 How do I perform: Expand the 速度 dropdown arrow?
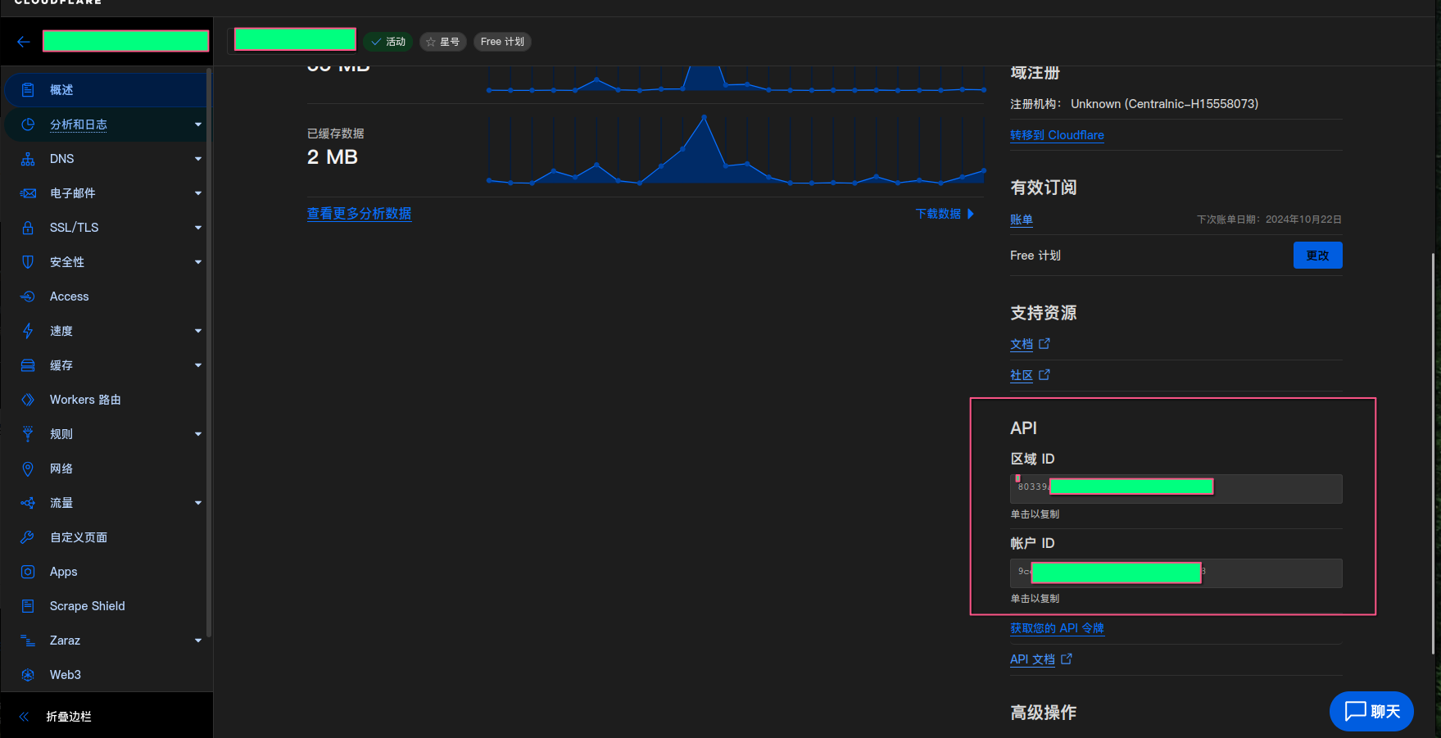[198, 331]
